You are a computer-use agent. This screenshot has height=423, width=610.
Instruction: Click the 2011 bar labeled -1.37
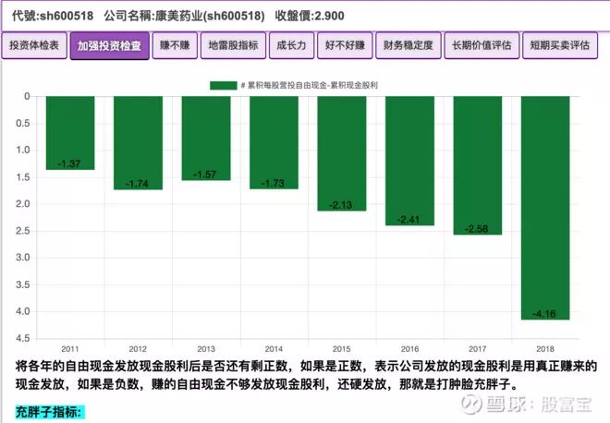[70, 133]
